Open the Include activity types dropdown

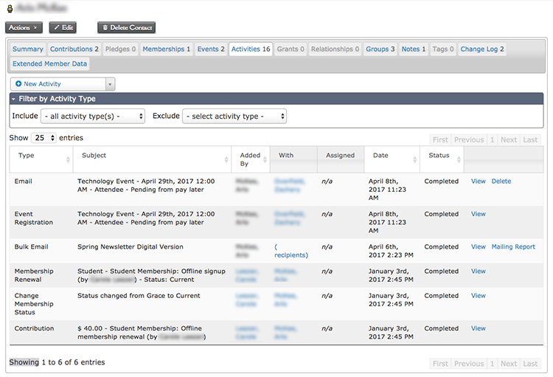tap(93, 116)
